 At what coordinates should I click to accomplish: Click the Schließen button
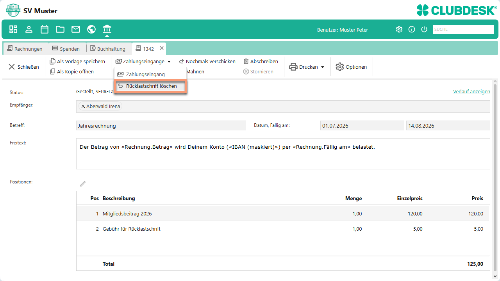coord(24,67)
